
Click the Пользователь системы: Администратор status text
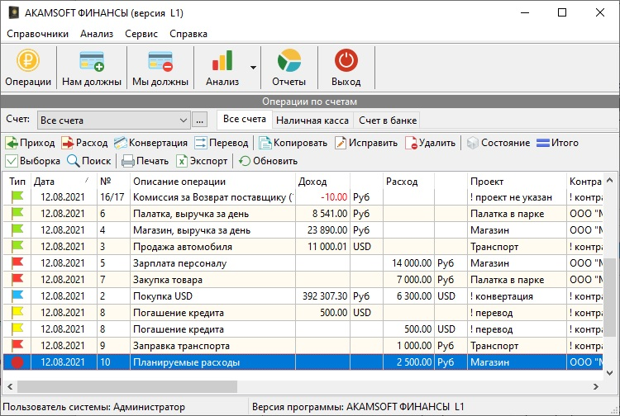93,407
